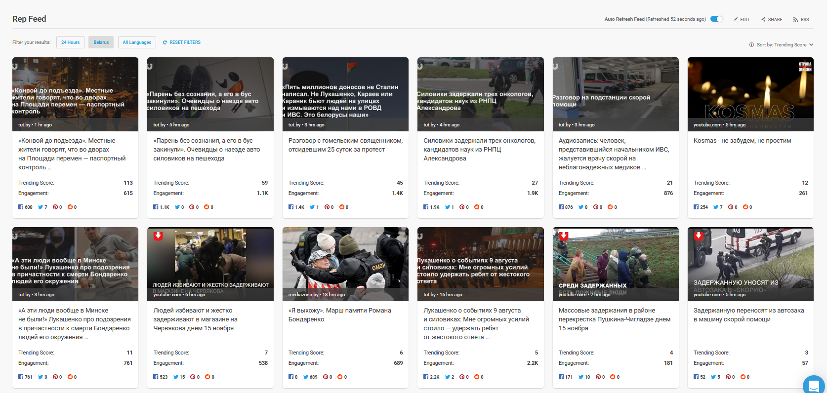
Task: Open the RSS feed icon
Action: [x=795, y=20]
